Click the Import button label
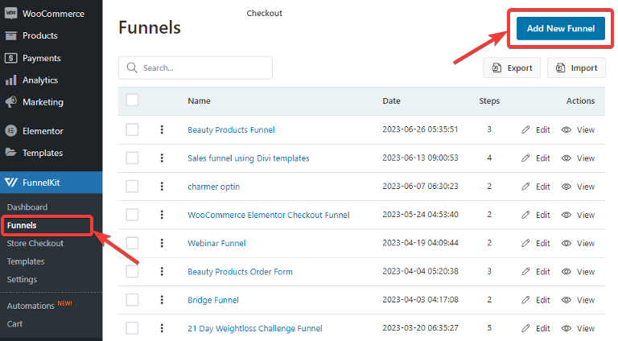This screenshot has width=618, height=341. [x=583, y=68]
